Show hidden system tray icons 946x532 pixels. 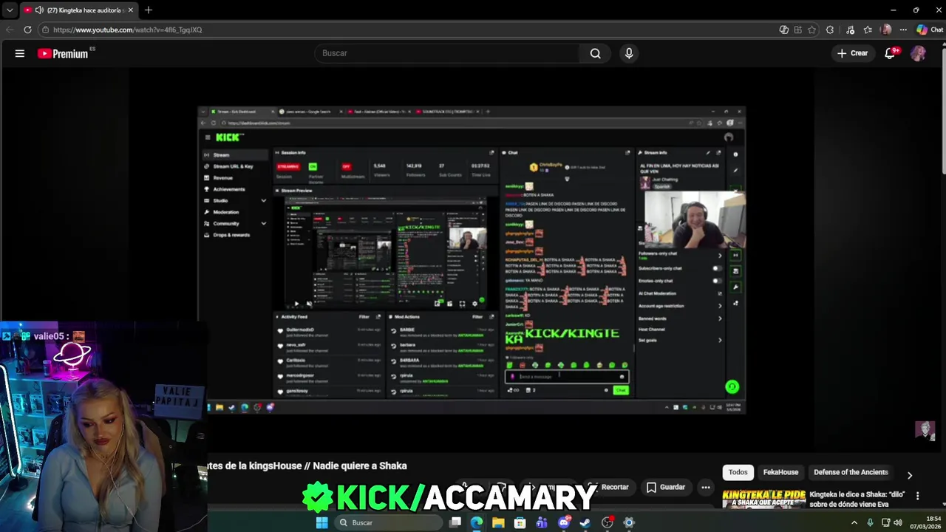(854, 522)
